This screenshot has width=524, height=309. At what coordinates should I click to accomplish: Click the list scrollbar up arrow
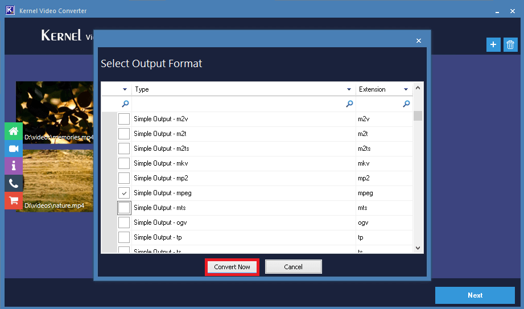(x=418, y=88)
